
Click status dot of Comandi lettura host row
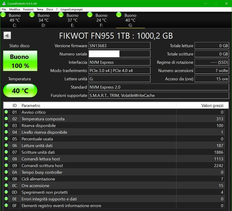(6, 159)
